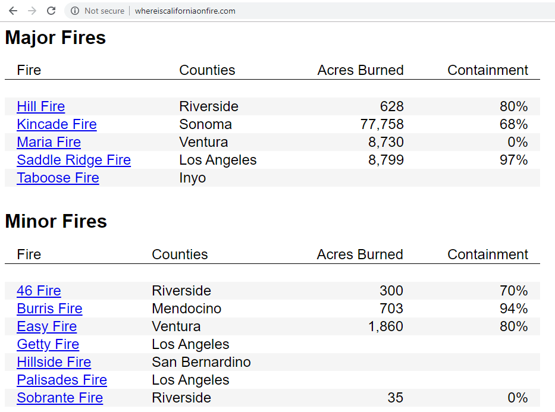Open the Easy Fire link
The width and height of the screenshot is (555, 412).
pos(47,326)
